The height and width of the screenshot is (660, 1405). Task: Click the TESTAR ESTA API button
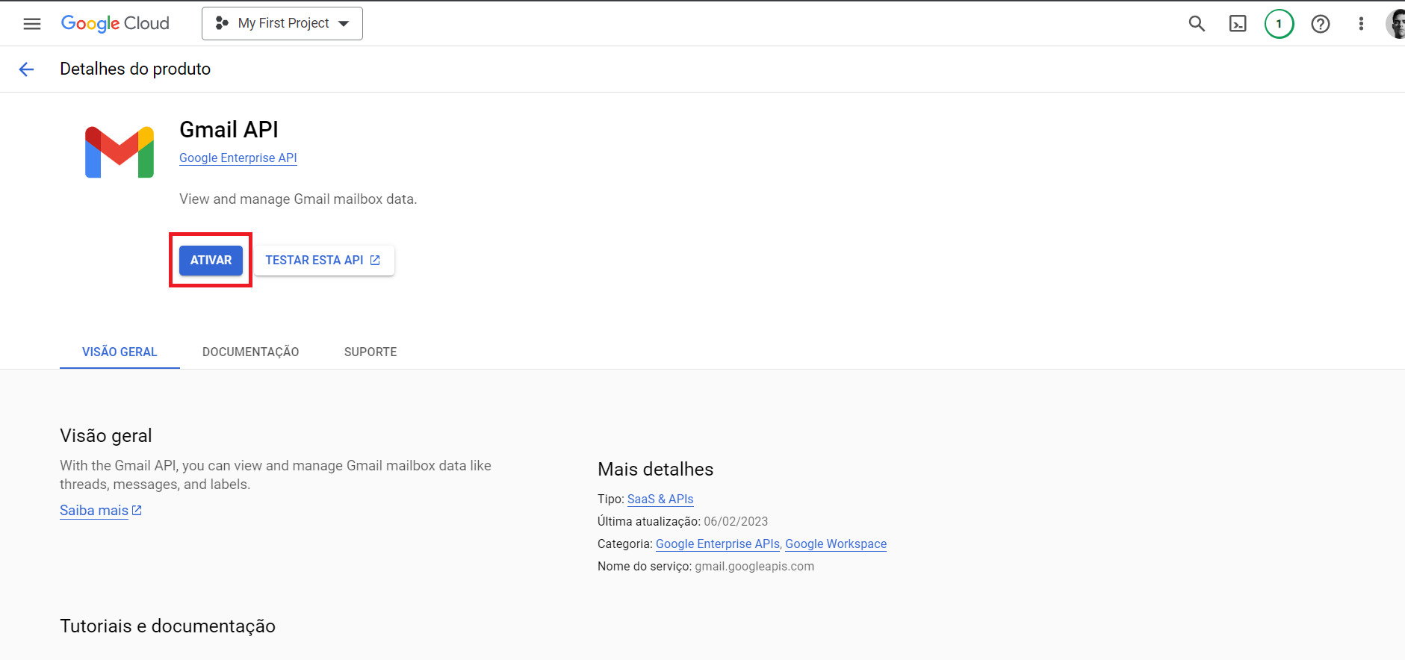coord(323,261)
